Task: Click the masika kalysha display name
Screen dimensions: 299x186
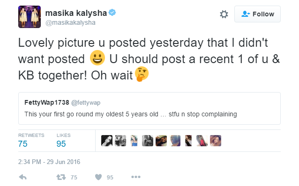Action: 76,13
